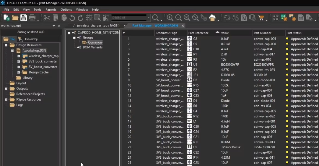
Task: Open the Tools menu
Action: (37, 9)
